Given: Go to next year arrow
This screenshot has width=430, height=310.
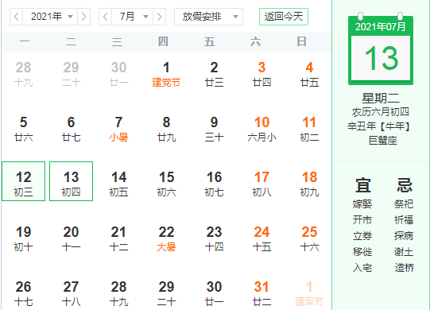Looking at the screenshot, I should pyautogui.click(x=83, y=17).
